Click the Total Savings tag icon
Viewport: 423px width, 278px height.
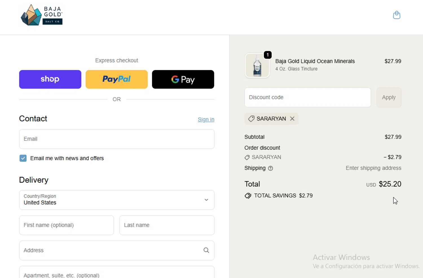(x=248, y=196)
